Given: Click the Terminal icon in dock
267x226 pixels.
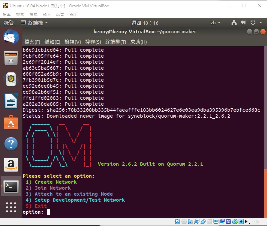Looking at the screenshot, I should click(x=11, y=186).
